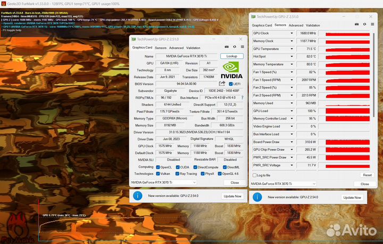The height and width of the screenshot is (244, 383).
Task: Click the Memory Temperature value 80.0 °C
Action: pos(307,64)
